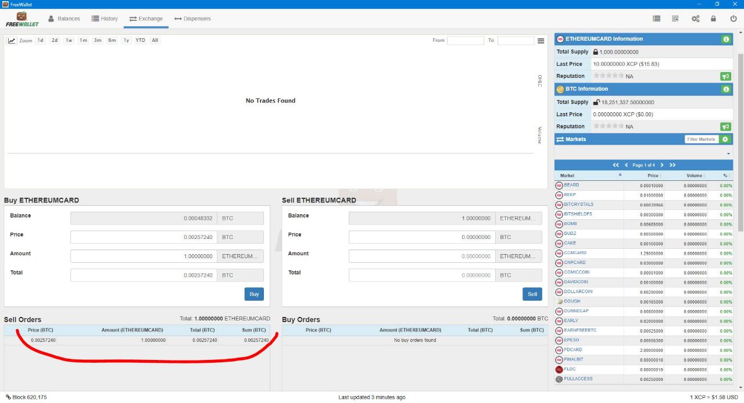This screenshot has height=403, width=744.
Task: Click Block 620,175 status text
Action: pos(30,397)
